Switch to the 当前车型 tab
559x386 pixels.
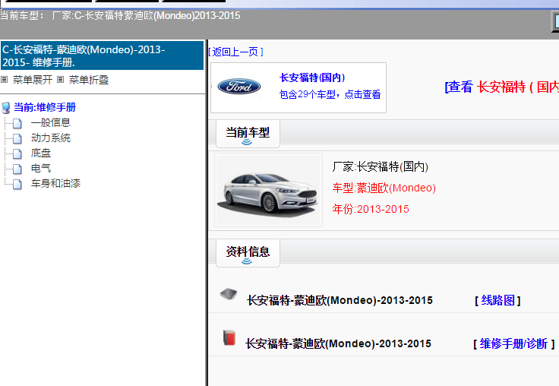pyautogui.click(x=248, y=134)
